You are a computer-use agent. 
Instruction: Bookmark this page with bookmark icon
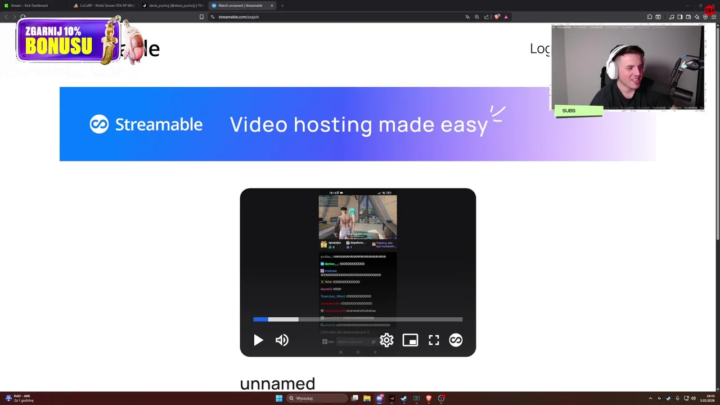tap(201, 17)
